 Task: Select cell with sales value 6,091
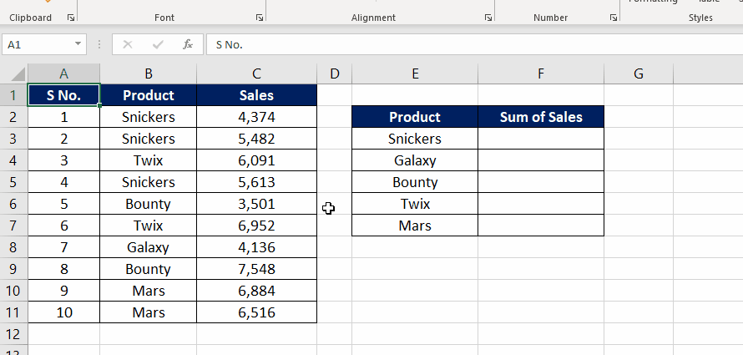pyautogui.click(x=256, y=160)
